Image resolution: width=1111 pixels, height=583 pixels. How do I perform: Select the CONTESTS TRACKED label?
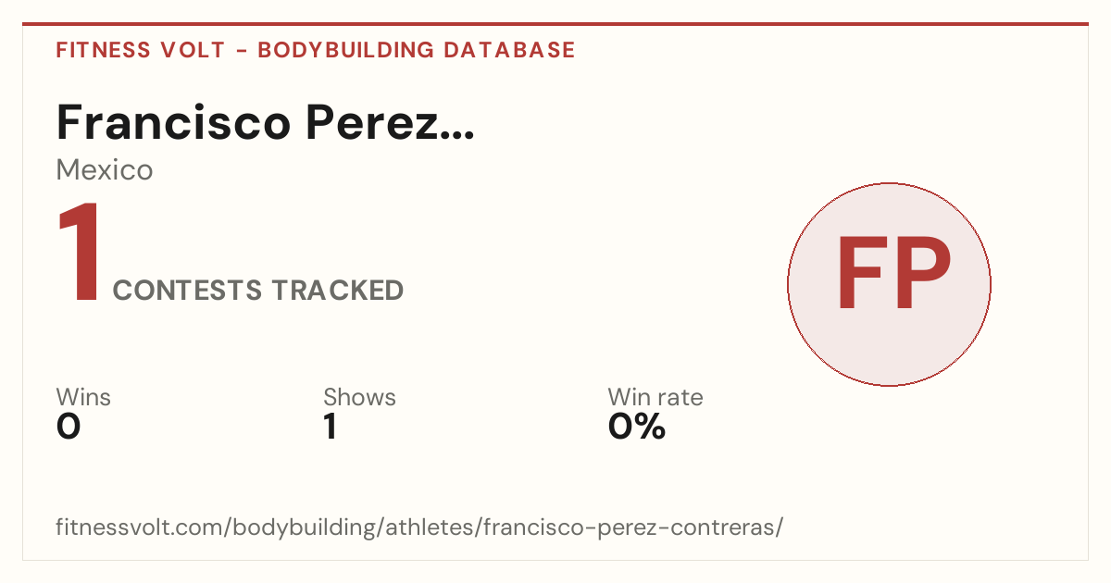tap(258, 291)
